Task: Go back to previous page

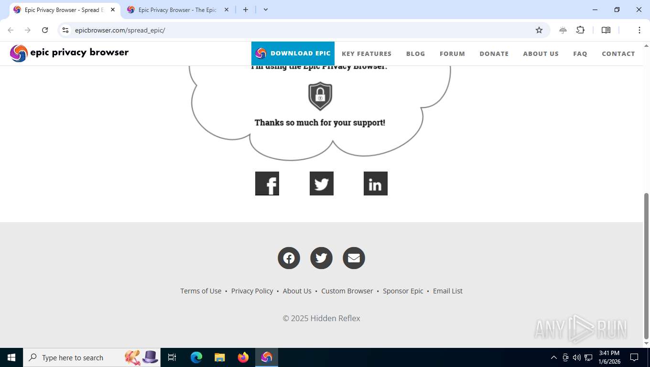Action: [x=11, y=30]
